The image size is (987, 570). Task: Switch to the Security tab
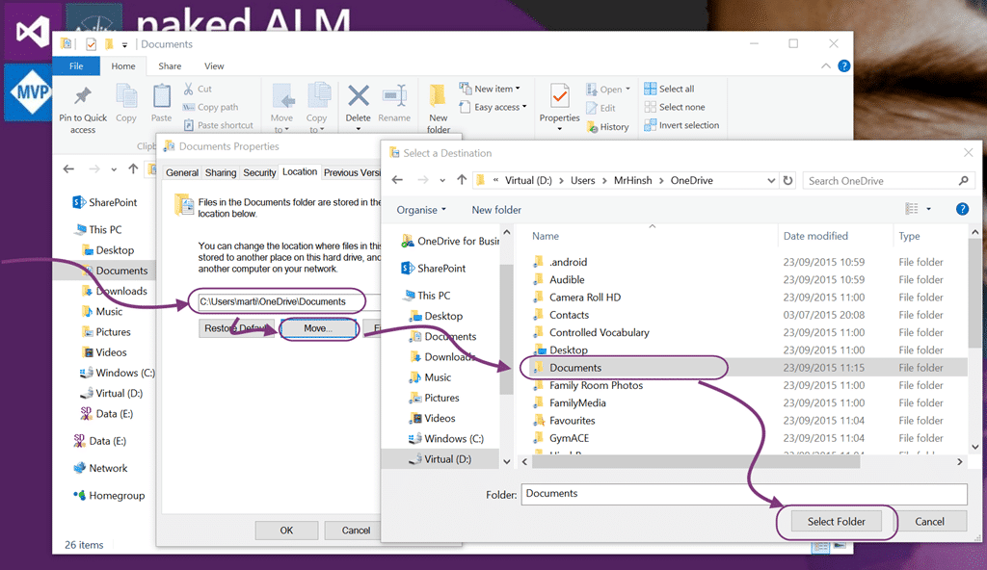point(259,172)
